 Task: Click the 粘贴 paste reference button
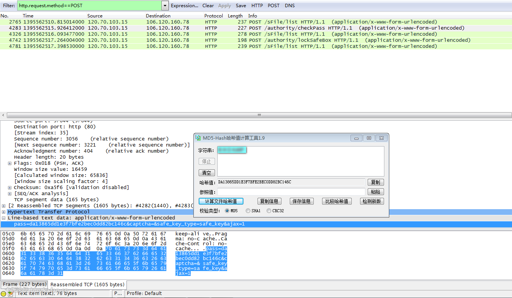coord(376,192)
